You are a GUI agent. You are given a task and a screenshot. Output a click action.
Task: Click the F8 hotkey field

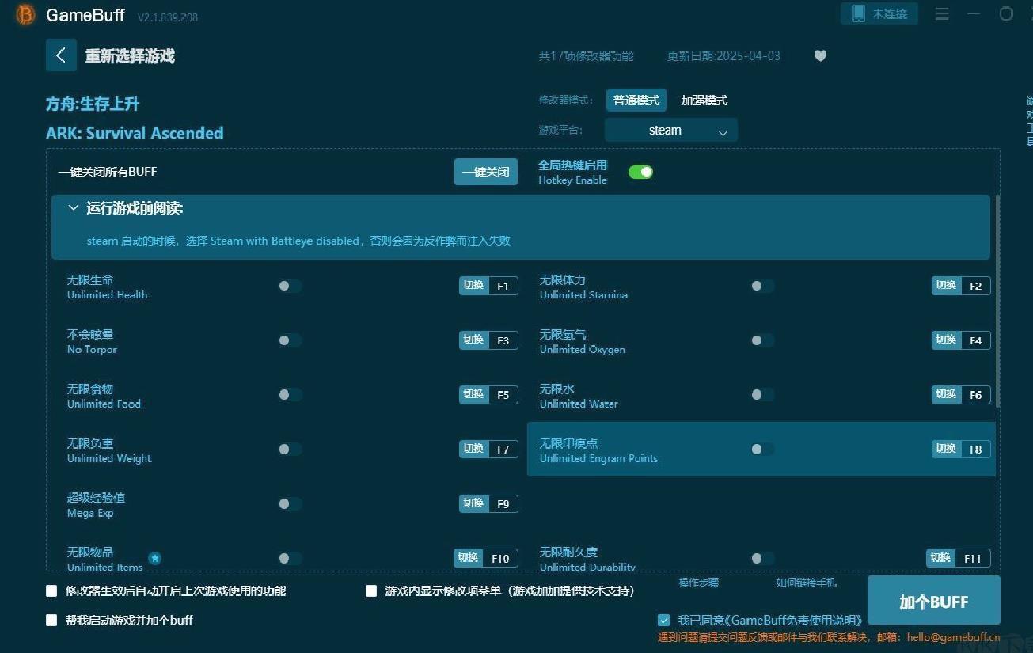[976, 450]
